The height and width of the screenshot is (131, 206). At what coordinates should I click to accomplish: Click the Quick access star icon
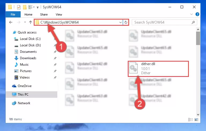[14, 32]
